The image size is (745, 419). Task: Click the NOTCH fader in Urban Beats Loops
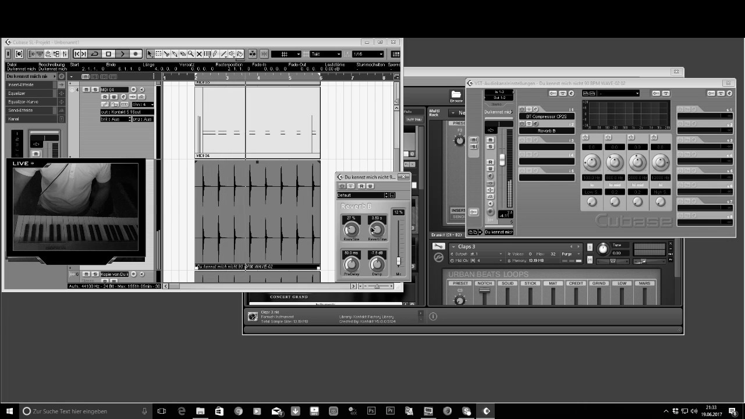(484, 290)
